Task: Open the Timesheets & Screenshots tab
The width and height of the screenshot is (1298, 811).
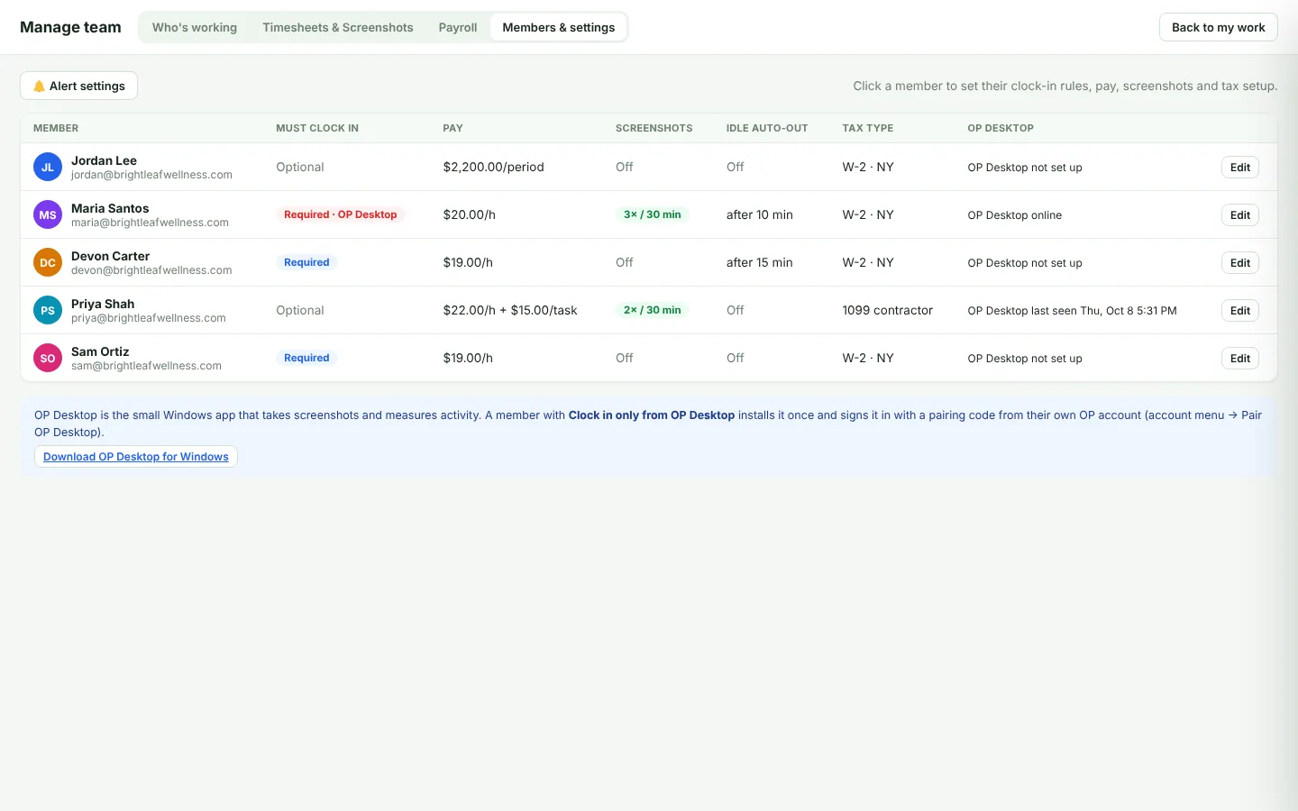Action: pyautogui.click(x=338, y=27)
